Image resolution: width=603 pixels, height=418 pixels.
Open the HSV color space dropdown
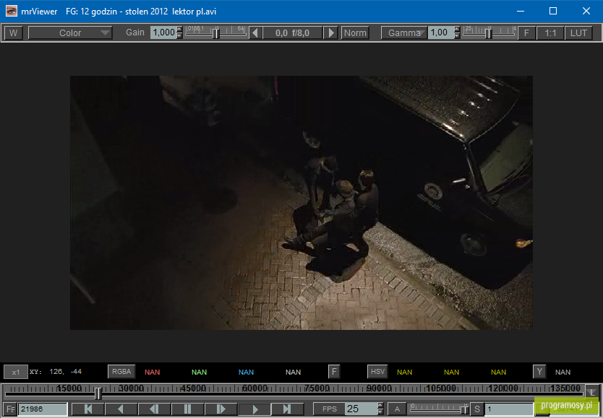click(x=377, y=372)
